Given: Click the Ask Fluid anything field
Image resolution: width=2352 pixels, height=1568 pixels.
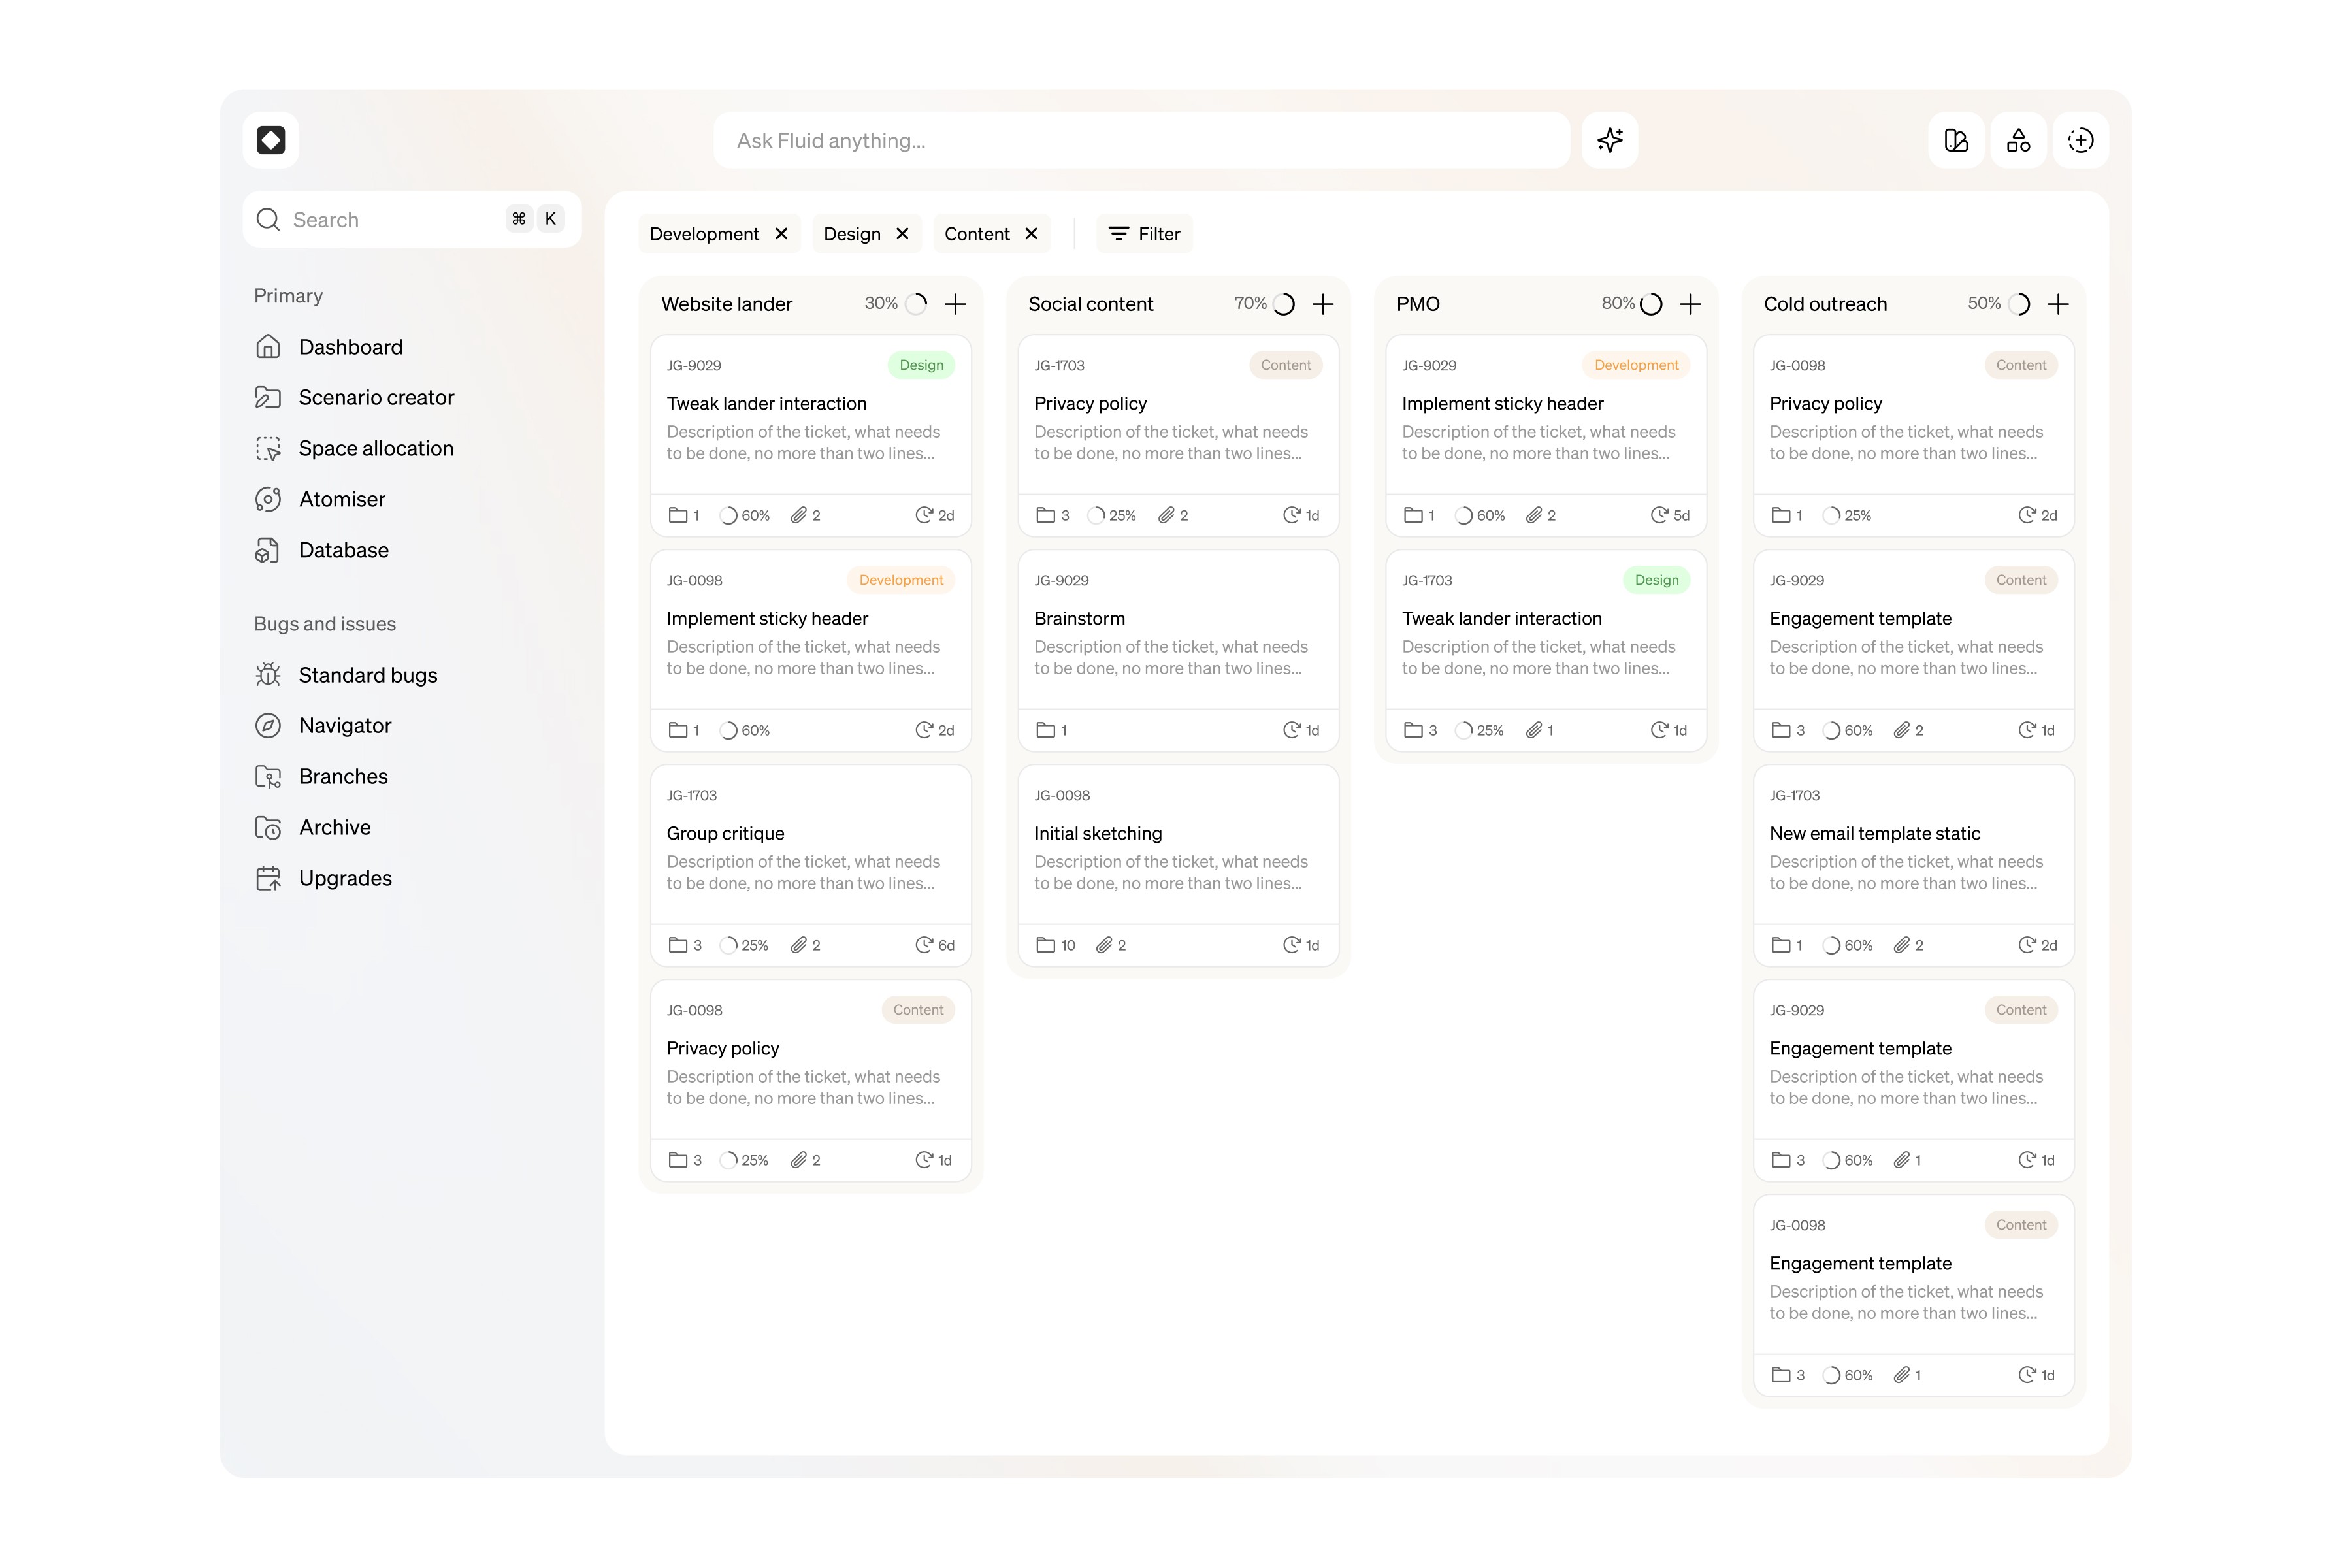Looking at the screenshot, I should pos(1141,140).
